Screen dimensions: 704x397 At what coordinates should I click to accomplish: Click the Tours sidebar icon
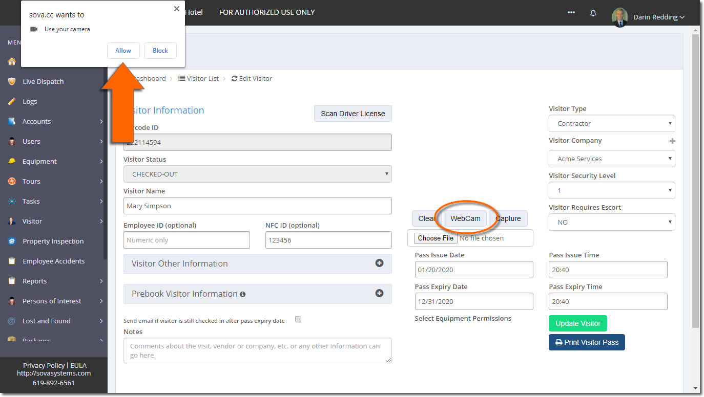[12, 181]
